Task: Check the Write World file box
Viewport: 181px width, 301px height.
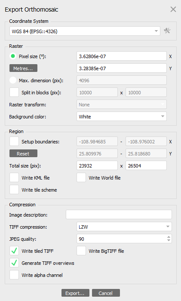Action: click(81, 177)
